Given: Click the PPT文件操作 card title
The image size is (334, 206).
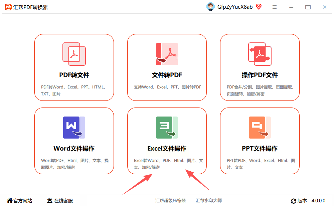Looking at the screenshot, I should (260, 148).
